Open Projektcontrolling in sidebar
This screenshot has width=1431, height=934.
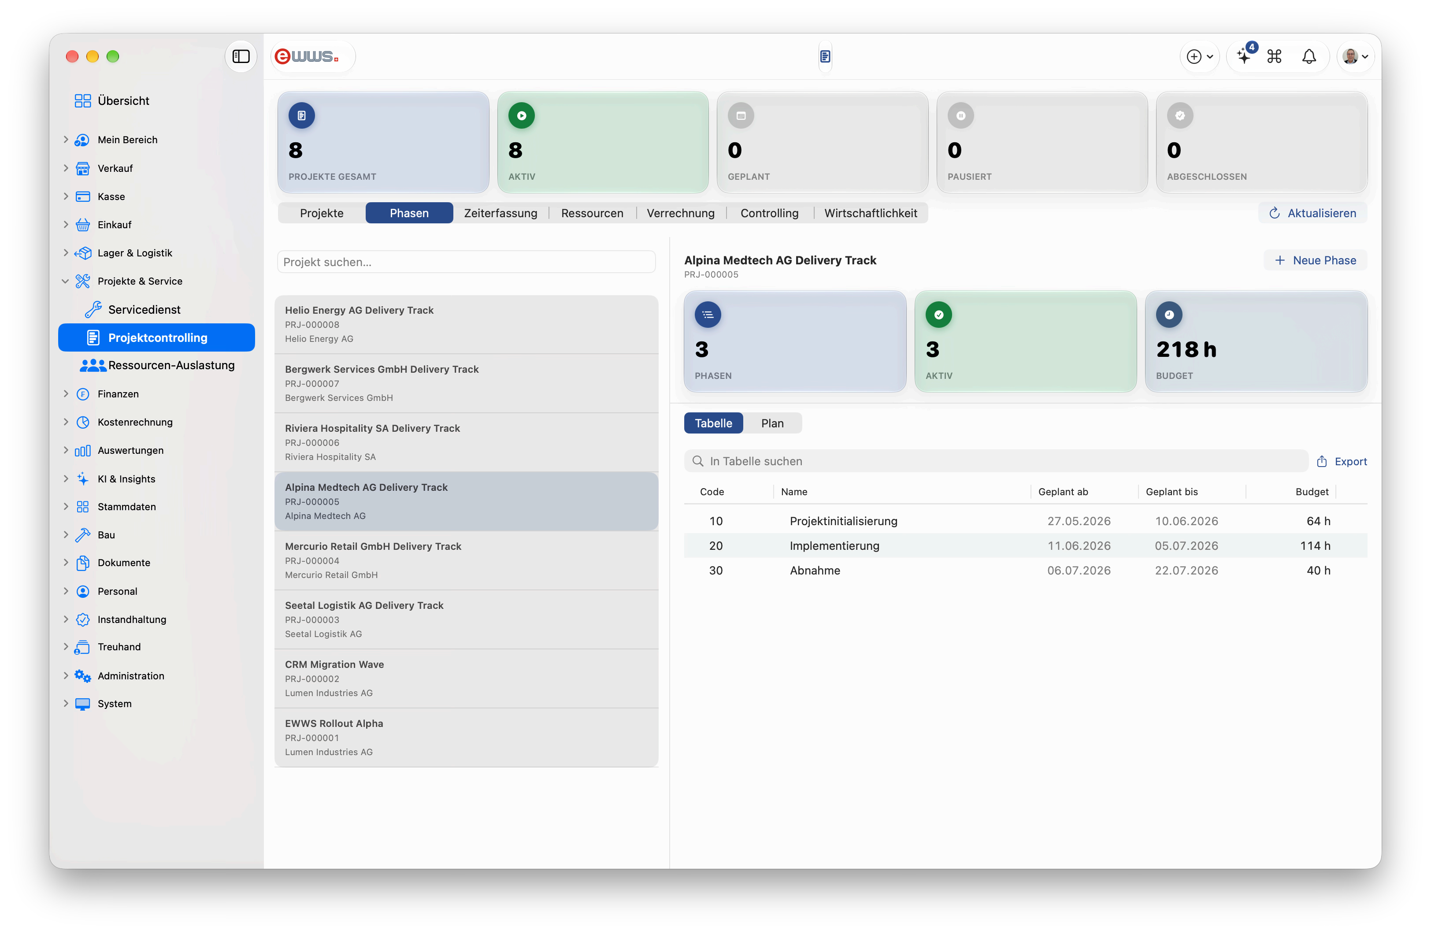[x=156, y=337]
